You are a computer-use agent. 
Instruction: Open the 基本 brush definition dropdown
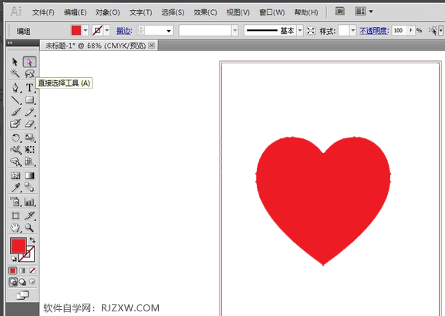pyautogui.click(x=300, y=30)
